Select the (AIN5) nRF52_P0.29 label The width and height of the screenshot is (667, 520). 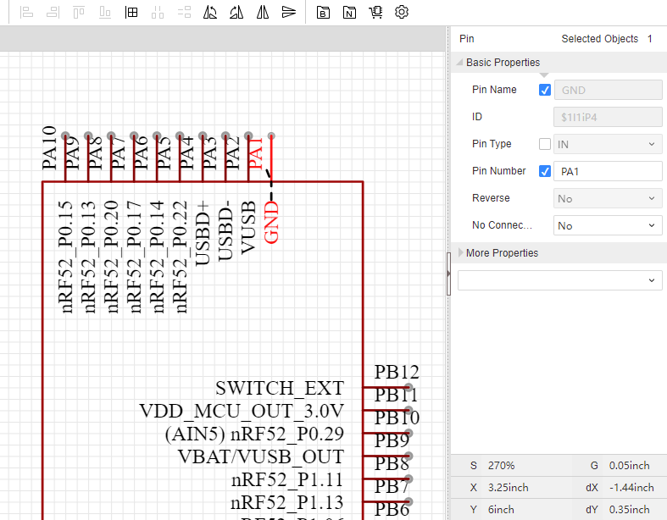[x=254, y=434]
